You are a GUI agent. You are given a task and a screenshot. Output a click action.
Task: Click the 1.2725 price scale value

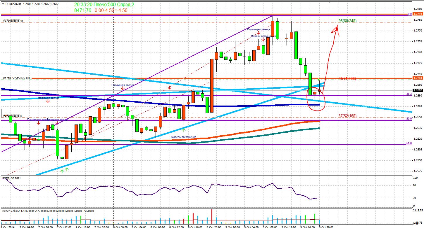click(x=418, y=63)
